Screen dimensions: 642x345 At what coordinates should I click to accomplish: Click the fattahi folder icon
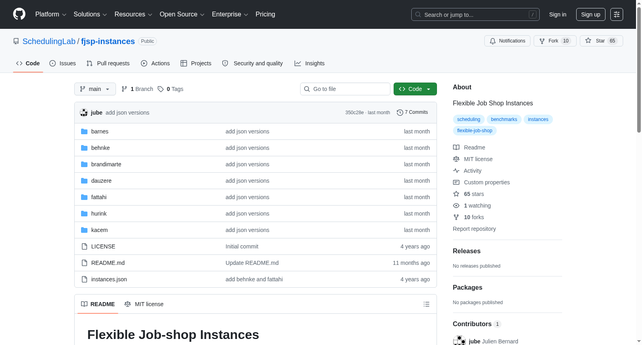click(x=84, y=197)
